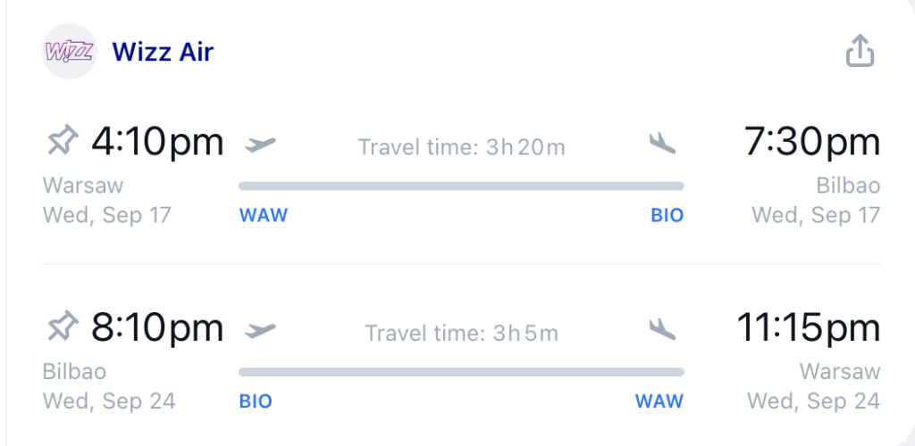This screenshot has height=446, width=915.
Task: Click the 7:30pm Bilbao arrival time
Action: (812, 142)
